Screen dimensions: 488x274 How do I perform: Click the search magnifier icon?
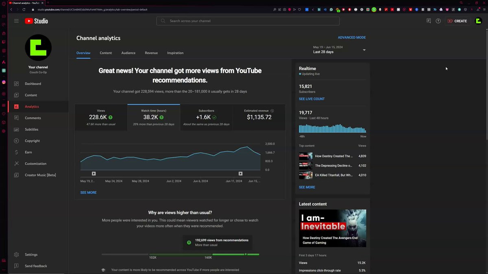coord(163,21)
